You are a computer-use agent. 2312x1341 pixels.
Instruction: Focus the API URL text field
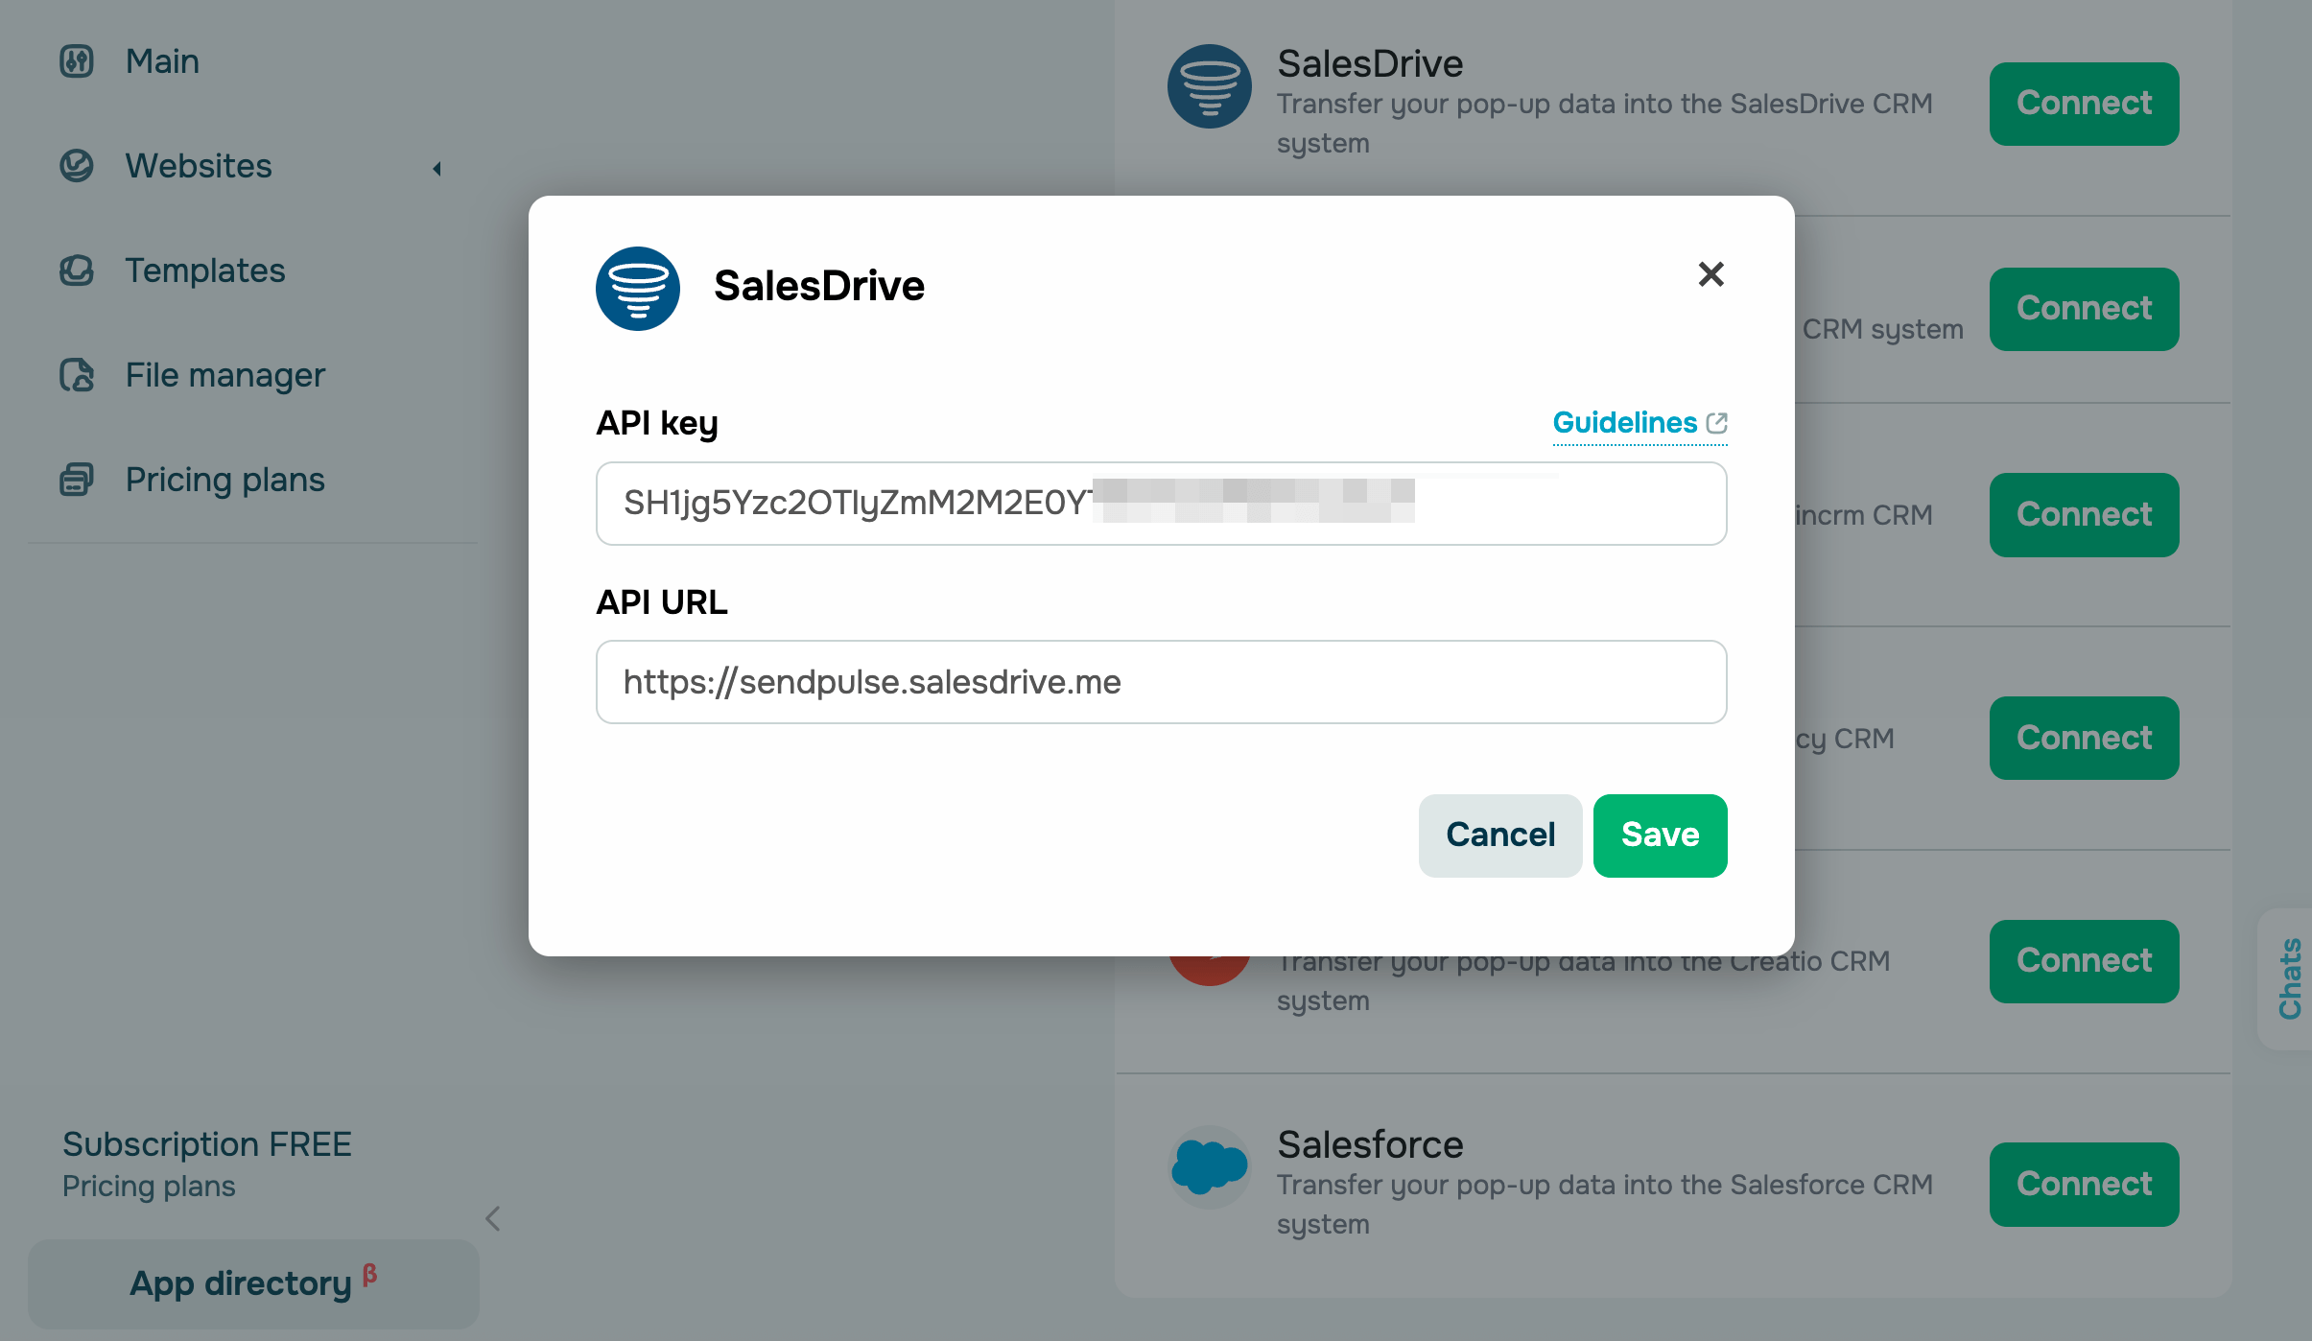coord(1161,682)
